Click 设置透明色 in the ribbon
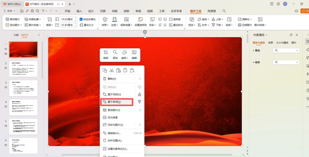This screenshot has height=157, width=309. (x=140, y=22)
